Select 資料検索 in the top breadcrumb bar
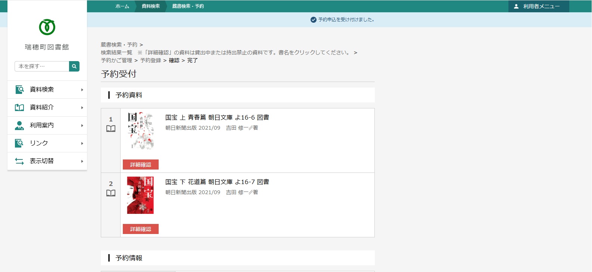592x272 pixels. (151, 6)
